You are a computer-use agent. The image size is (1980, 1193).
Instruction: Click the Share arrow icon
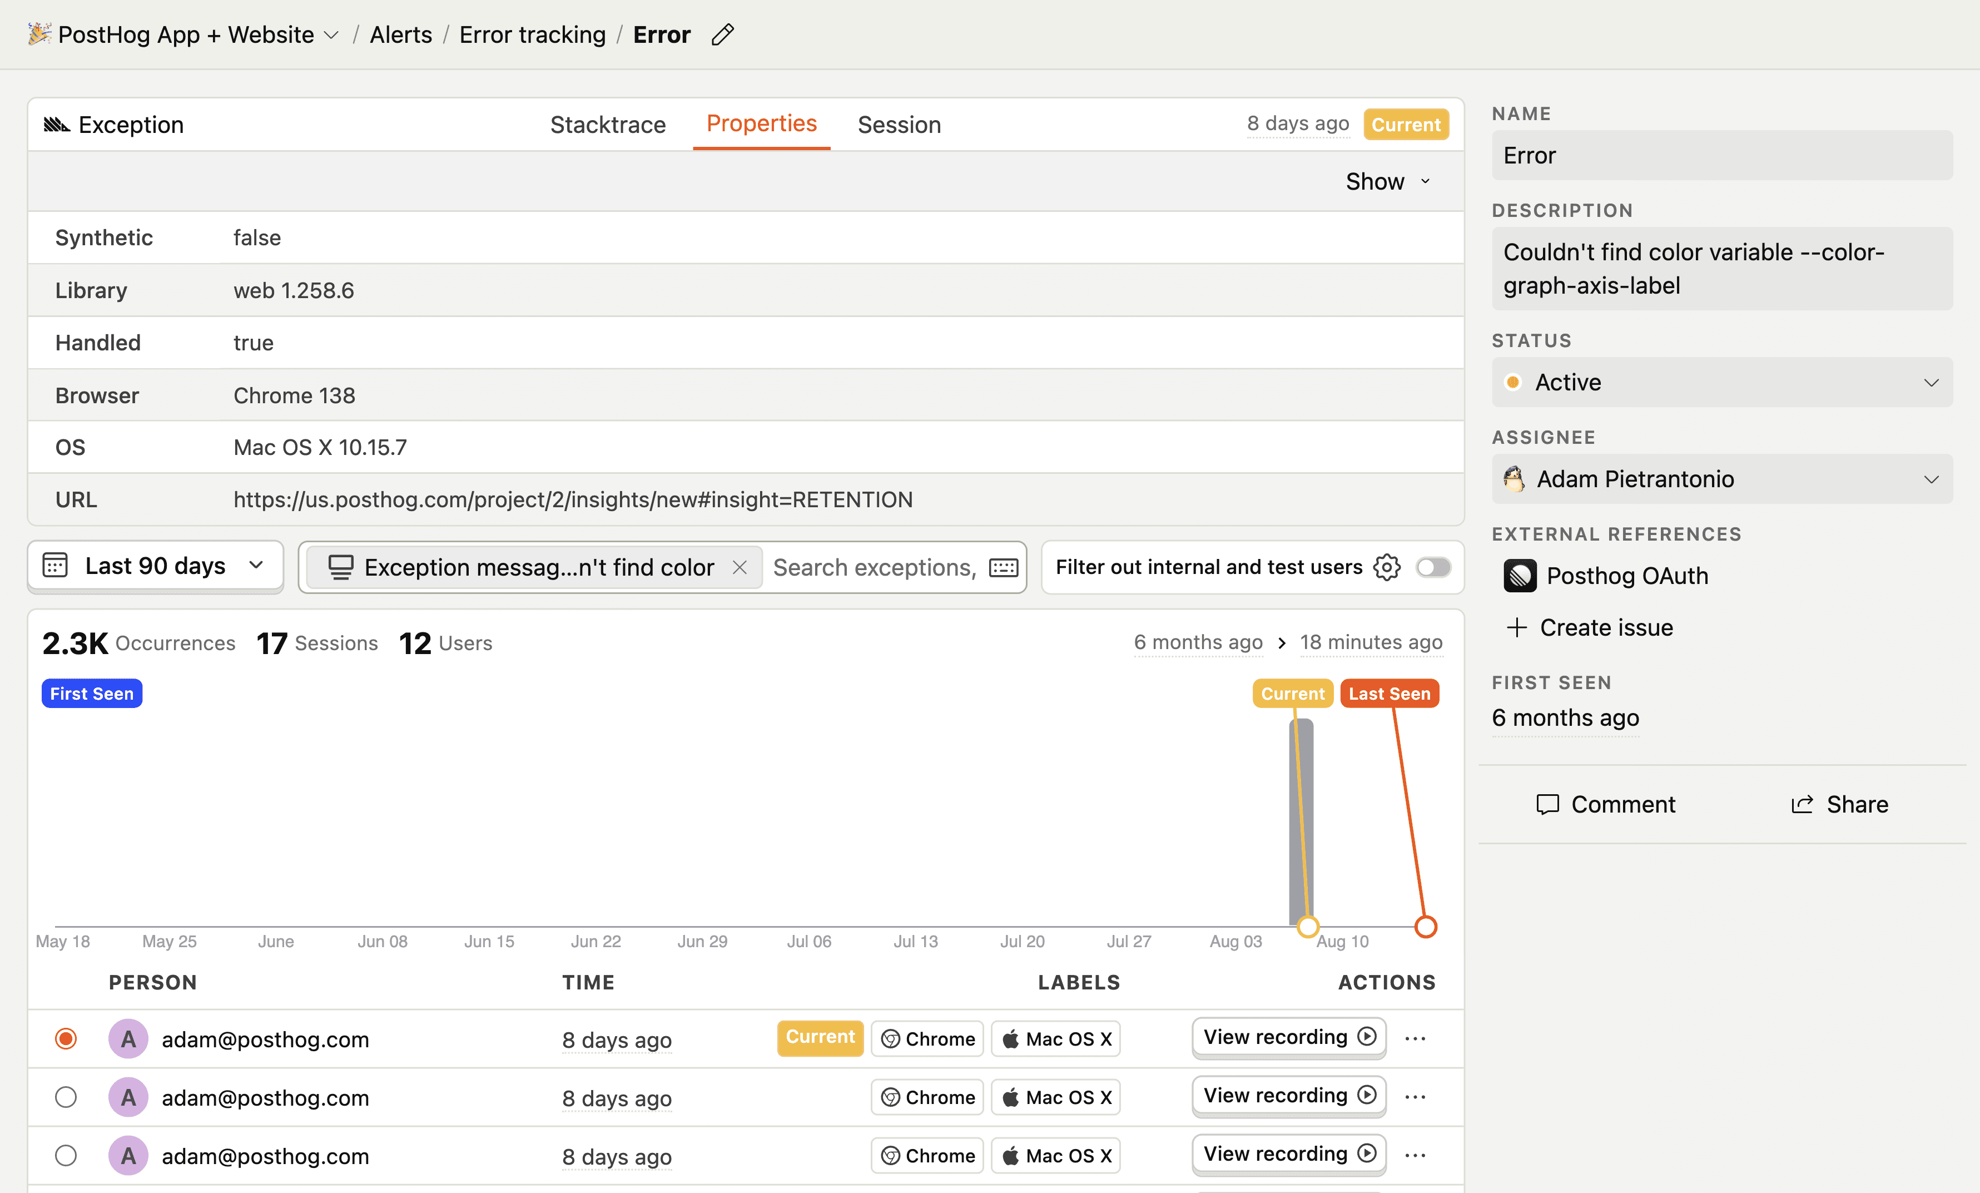(1803, 804)
